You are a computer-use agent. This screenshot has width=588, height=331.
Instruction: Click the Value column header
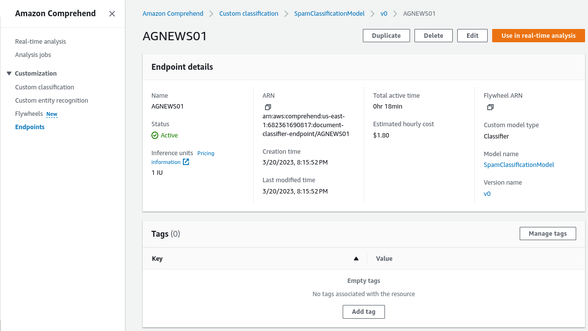click(x=384, y=259)
